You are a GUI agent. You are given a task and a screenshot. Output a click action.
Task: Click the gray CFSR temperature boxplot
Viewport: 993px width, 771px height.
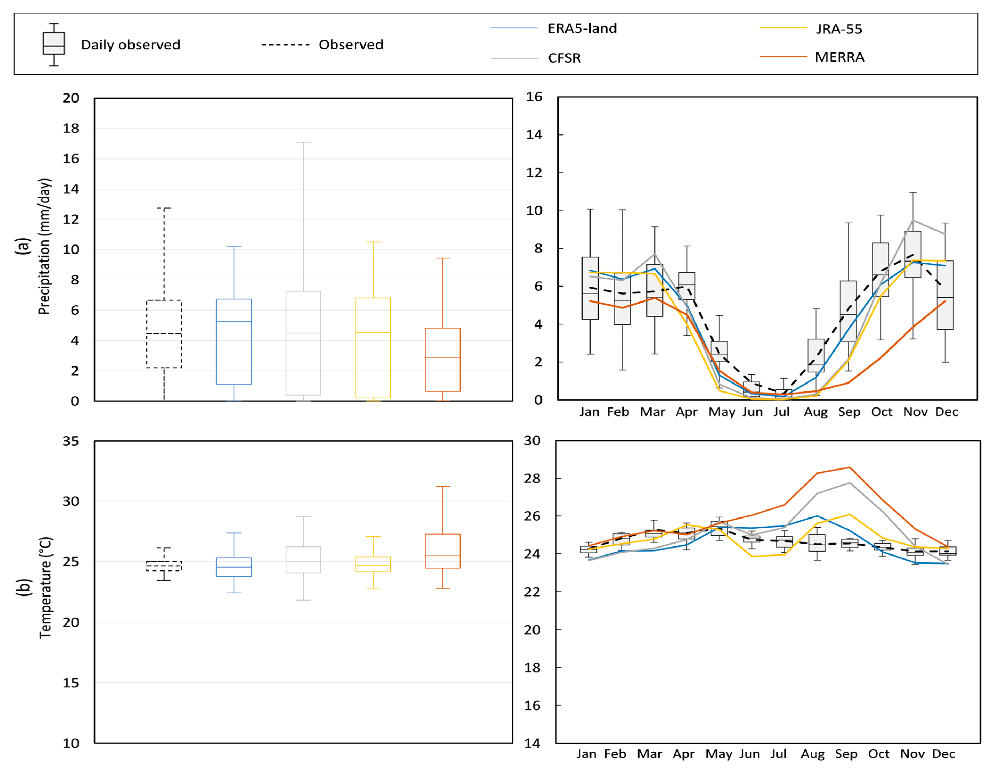point(303,559)
